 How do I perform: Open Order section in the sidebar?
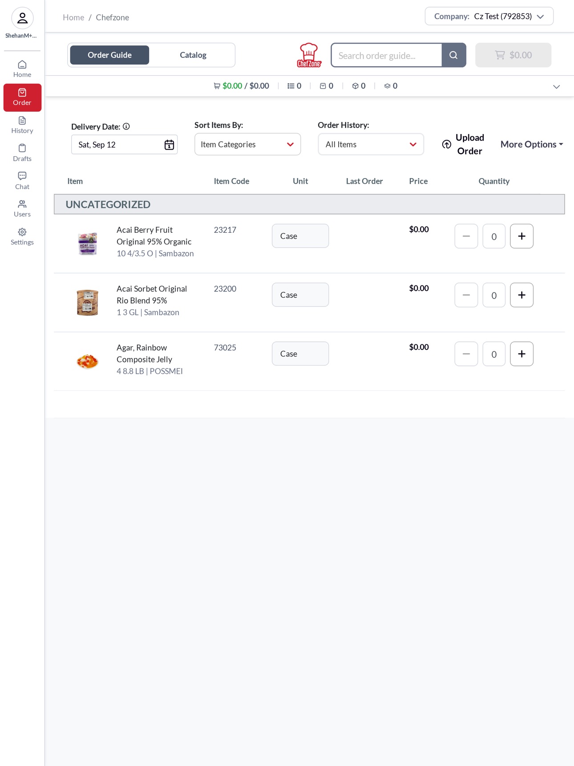click(x=22, y=97)
